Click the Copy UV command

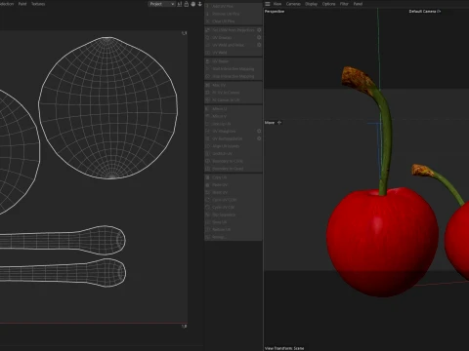pyautogui.click(x=234, y=177)
